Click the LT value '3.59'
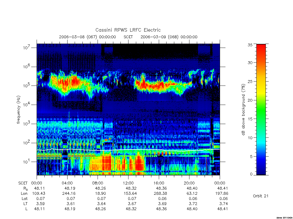Viewport: 293px width, 219px height. point(41,204)
